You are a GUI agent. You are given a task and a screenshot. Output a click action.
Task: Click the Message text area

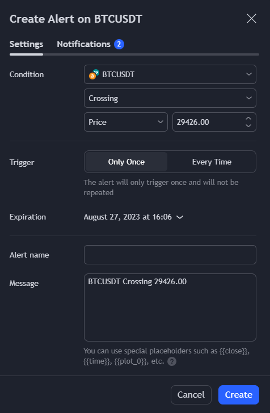[170, 307]
